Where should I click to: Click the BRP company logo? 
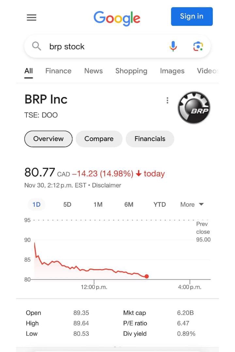pyautogui.click(x=194, y=107)
